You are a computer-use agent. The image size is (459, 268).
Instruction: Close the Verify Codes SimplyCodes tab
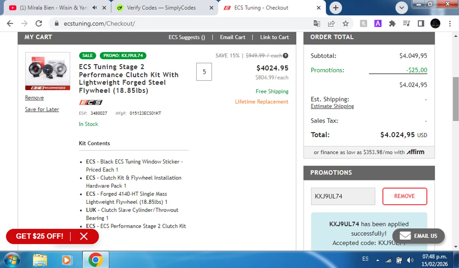[211, 8]
